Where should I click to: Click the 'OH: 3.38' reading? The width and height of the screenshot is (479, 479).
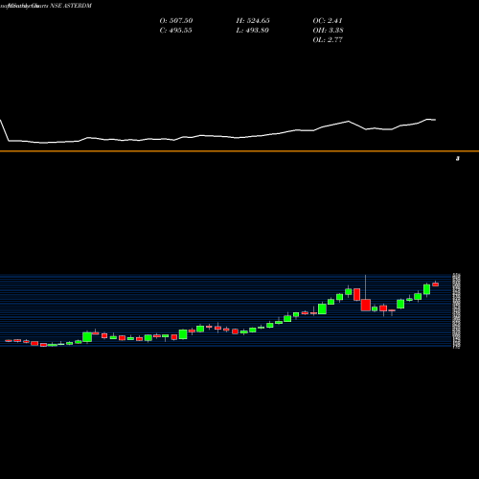pos(328,31)
